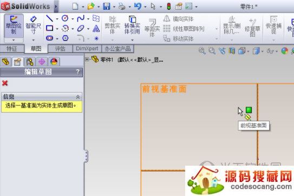
Task: Click the Save diskette icon
Action: pos(107,6)
